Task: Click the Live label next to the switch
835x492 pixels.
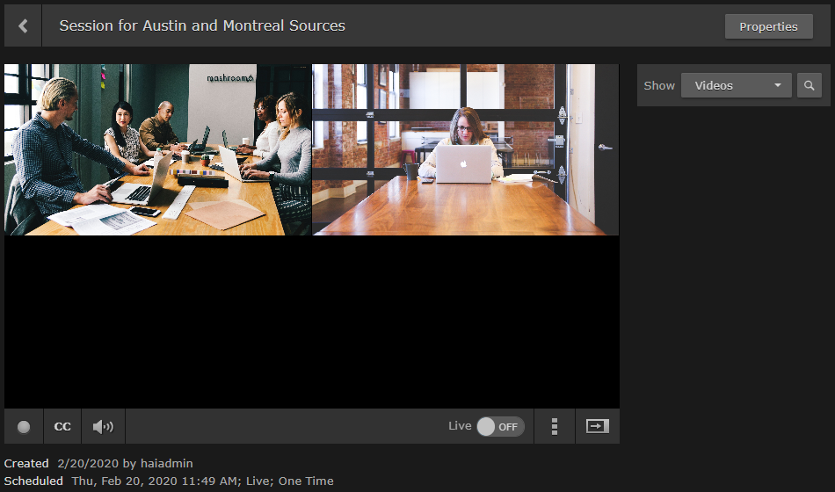Action: coord(460,426)
